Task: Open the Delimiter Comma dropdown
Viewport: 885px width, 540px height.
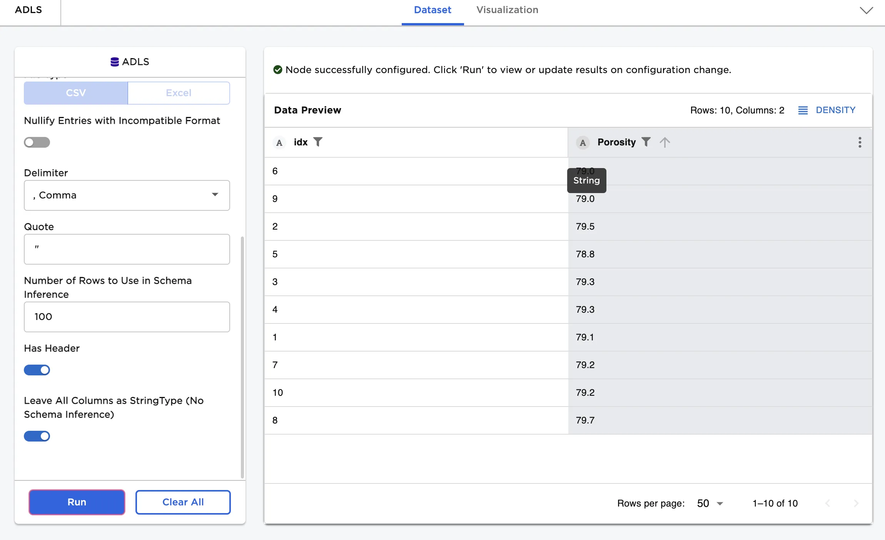Action: point(127,195)
